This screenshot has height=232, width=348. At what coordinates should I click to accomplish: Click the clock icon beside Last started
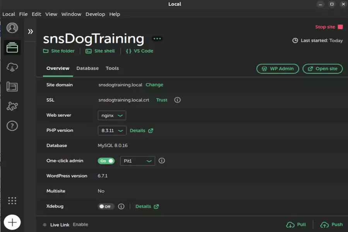tap(295, 41)
